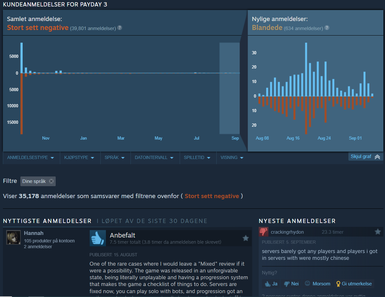Screen dimensions: 385x297
Task: Click the double-chevron icon on Skjul graf
Action: pyautogui.click(x=377, y=157)
